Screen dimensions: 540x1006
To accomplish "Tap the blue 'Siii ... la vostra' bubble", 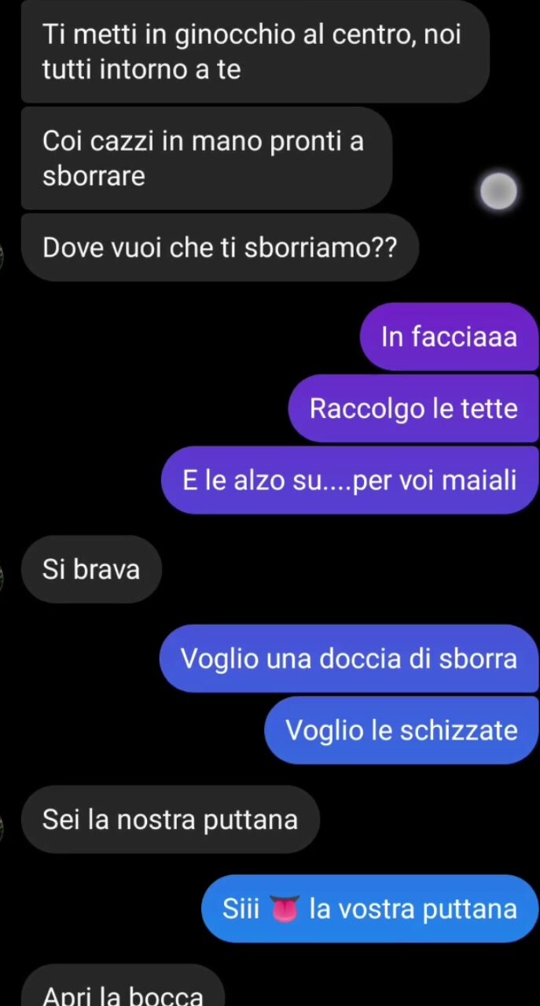I will coord(369,909).
